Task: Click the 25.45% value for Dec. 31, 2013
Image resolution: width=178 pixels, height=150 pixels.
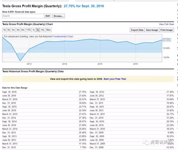Action: coord(83,133)
